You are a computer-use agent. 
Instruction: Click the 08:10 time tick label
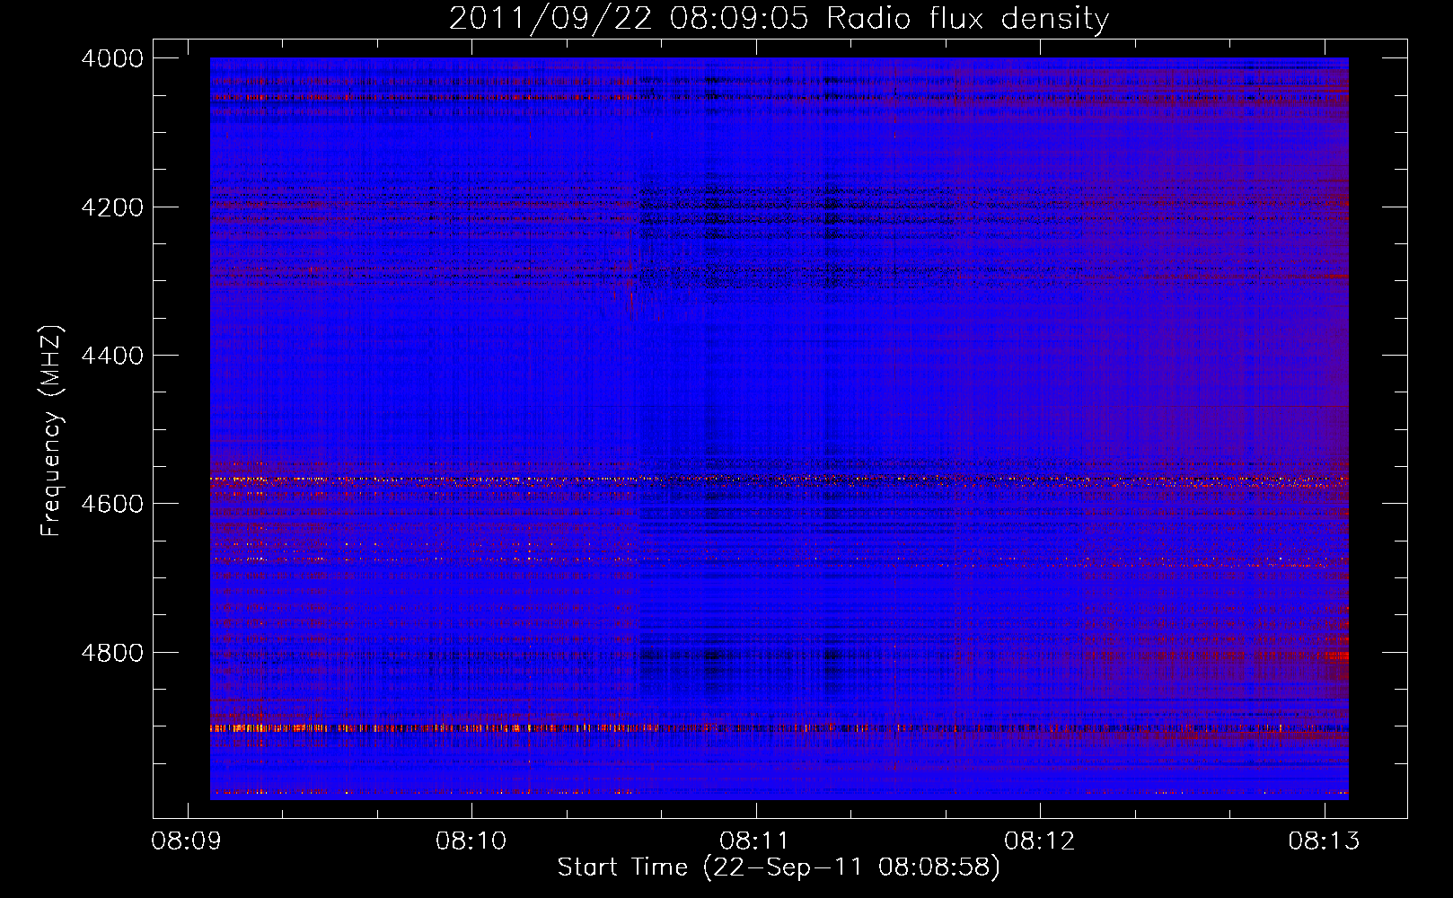pos(471,841)
